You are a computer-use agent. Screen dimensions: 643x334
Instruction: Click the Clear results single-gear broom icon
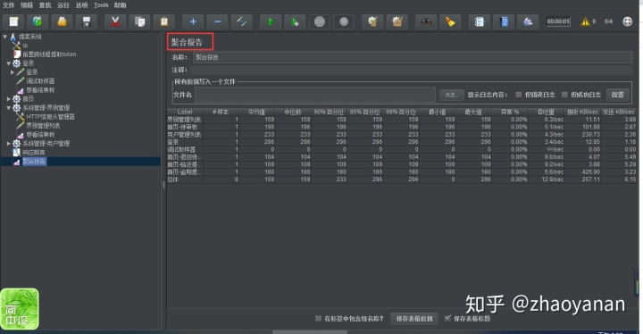click(372, 21)
